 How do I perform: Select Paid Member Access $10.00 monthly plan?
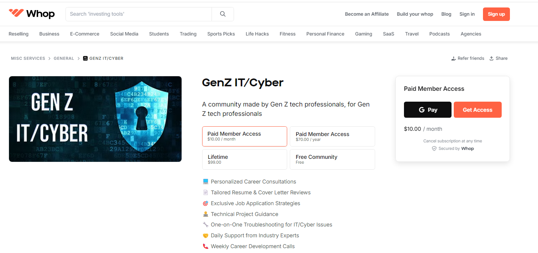(244, 136)
